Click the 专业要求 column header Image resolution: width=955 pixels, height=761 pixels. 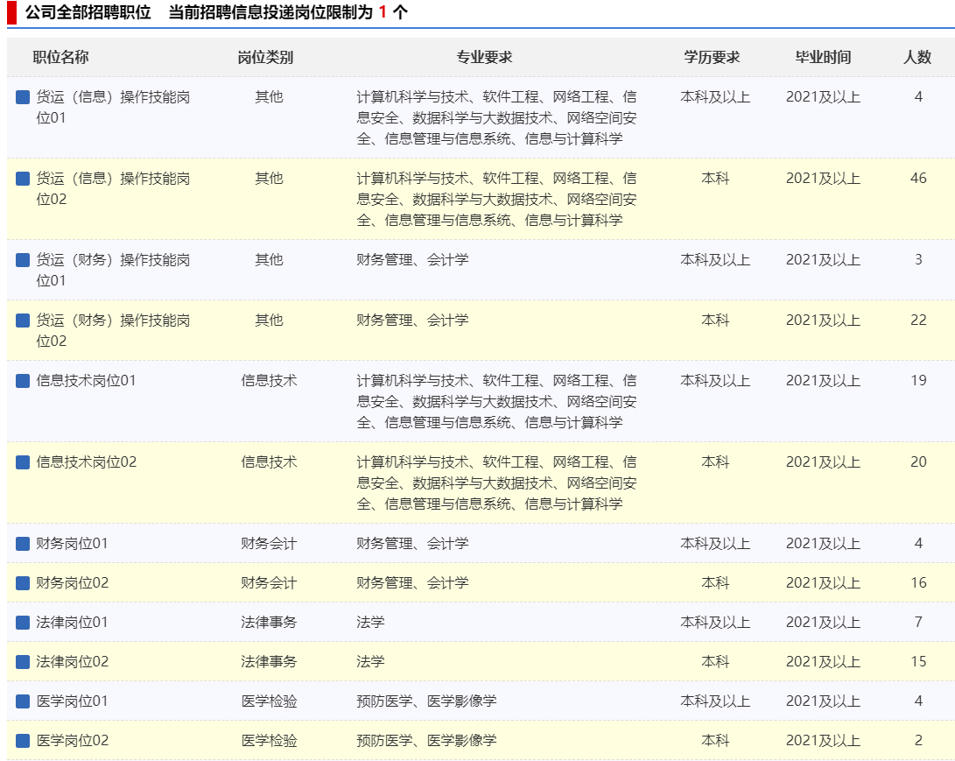click(x=484, y=57)
